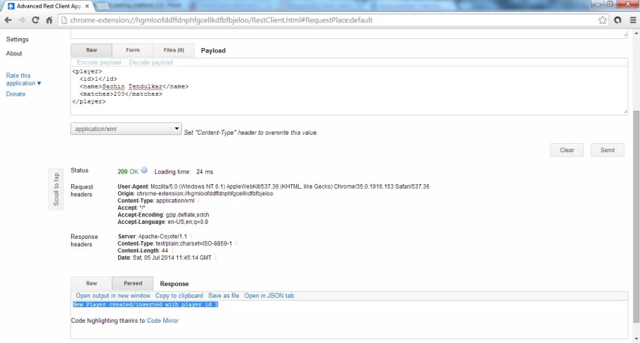Open the Code Mirror link
Screen dimensions: 640x343
tap(163, 321)
